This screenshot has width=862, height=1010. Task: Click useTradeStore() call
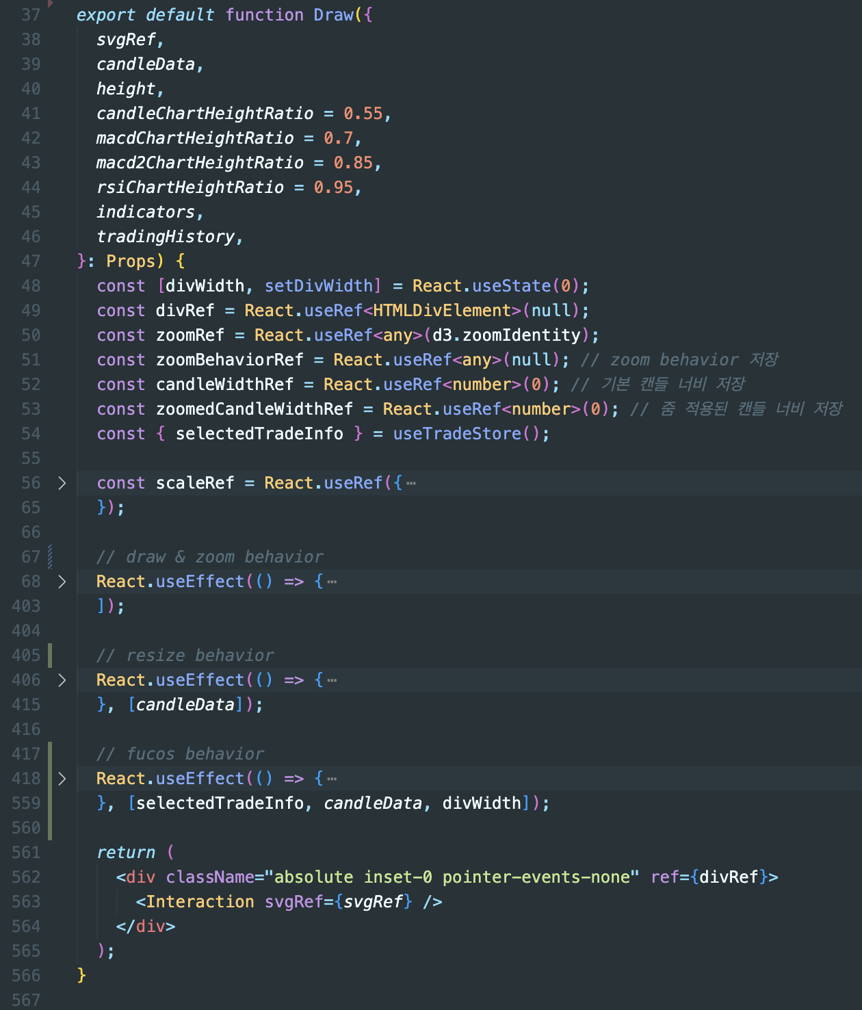click(467, 434)
